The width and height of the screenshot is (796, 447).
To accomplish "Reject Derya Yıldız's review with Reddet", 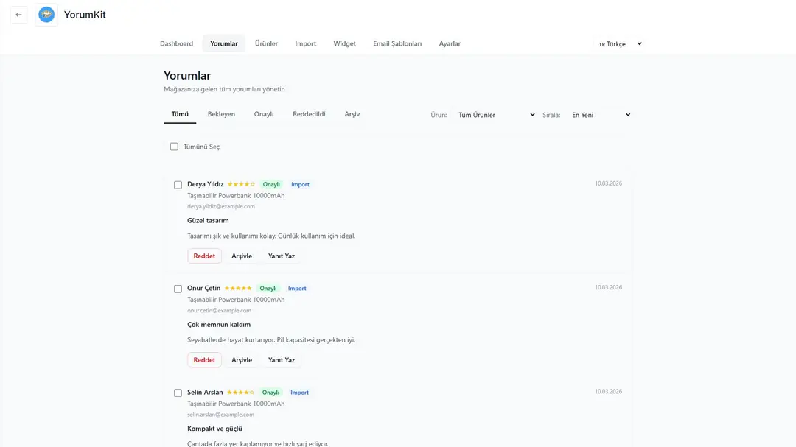I will 204,256.
